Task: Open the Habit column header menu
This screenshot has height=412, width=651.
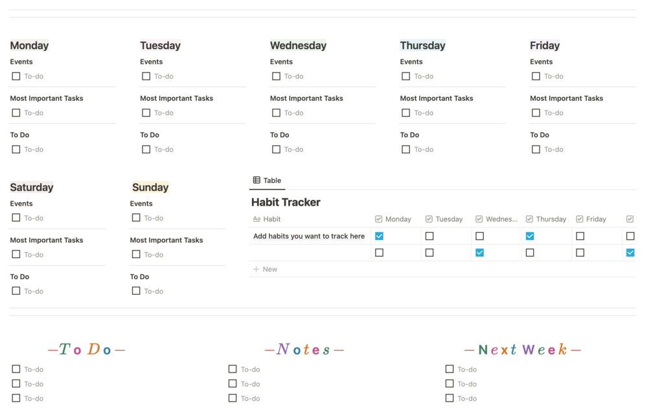Action: [272, 219]
